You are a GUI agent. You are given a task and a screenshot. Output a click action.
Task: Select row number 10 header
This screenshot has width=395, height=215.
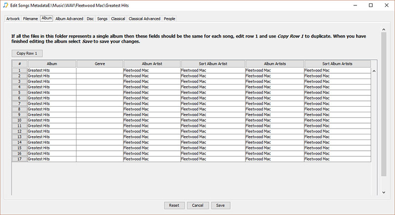[19, 120]
